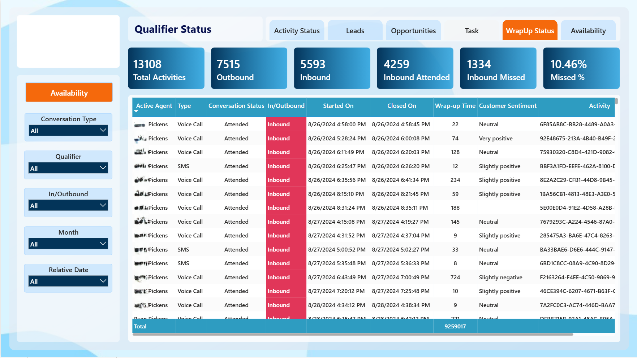This screenshot has width=637, height=358.
Task: Click the Inbound Missed card
Action: (498, 68)
